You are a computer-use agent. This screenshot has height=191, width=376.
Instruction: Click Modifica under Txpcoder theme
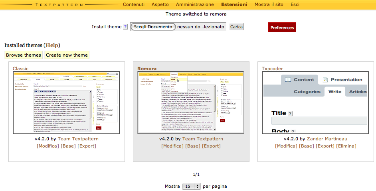click(286, 146)
